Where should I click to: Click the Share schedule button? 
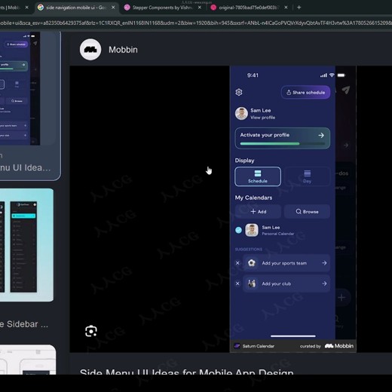tap(305, 93)
